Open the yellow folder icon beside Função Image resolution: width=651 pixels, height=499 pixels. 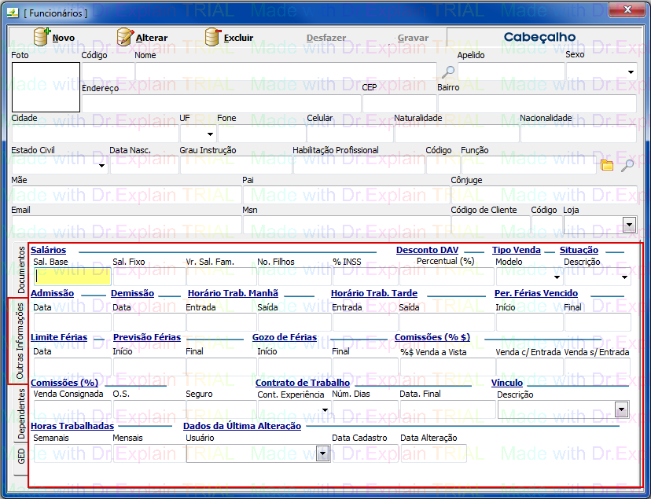click(x=607, y=165)
